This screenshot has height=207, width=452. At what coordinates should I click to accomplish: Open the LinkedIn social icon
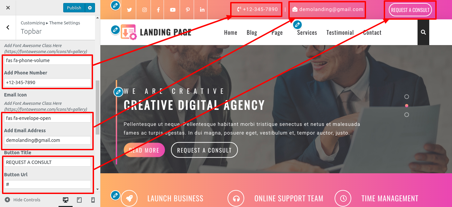[x=202, y=10]
